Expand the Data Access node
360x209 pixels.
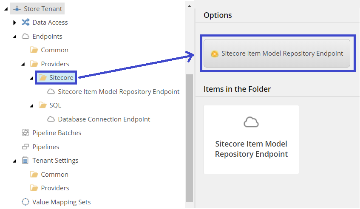tap(14, 23)
